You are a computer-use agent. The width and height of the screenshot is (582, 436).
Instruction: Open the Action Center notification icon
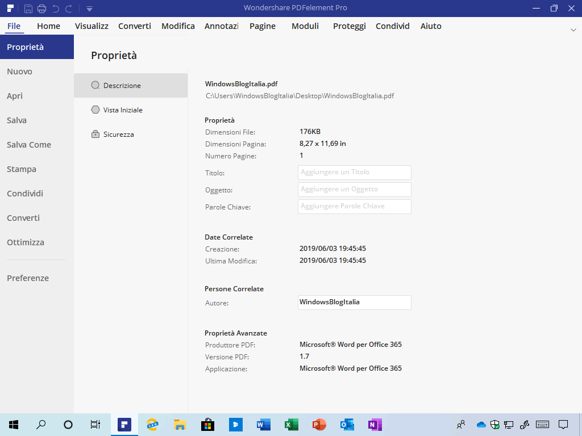pos(563,425)
